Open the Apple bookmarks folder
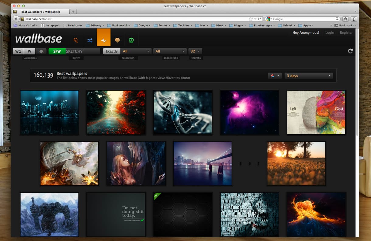This screenshot has height=241, width=371. pyautogui.click(x=306, y=26)
